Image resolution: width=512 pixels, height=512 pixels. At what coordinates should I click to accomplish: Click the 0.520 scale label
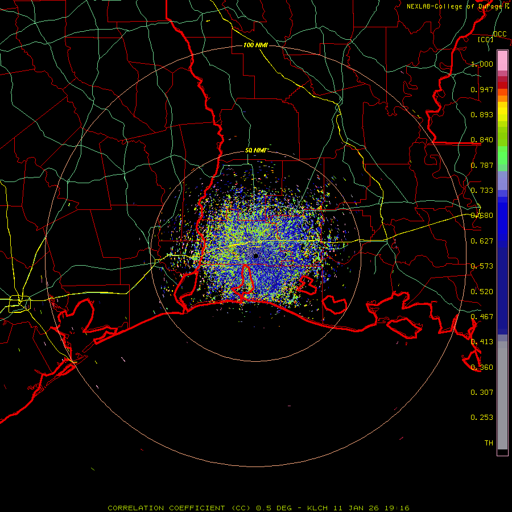pyautogui.click(x=482, y=292)
